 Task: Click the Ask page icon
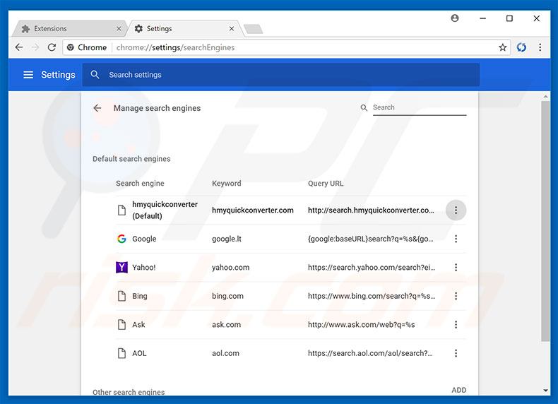121,325
